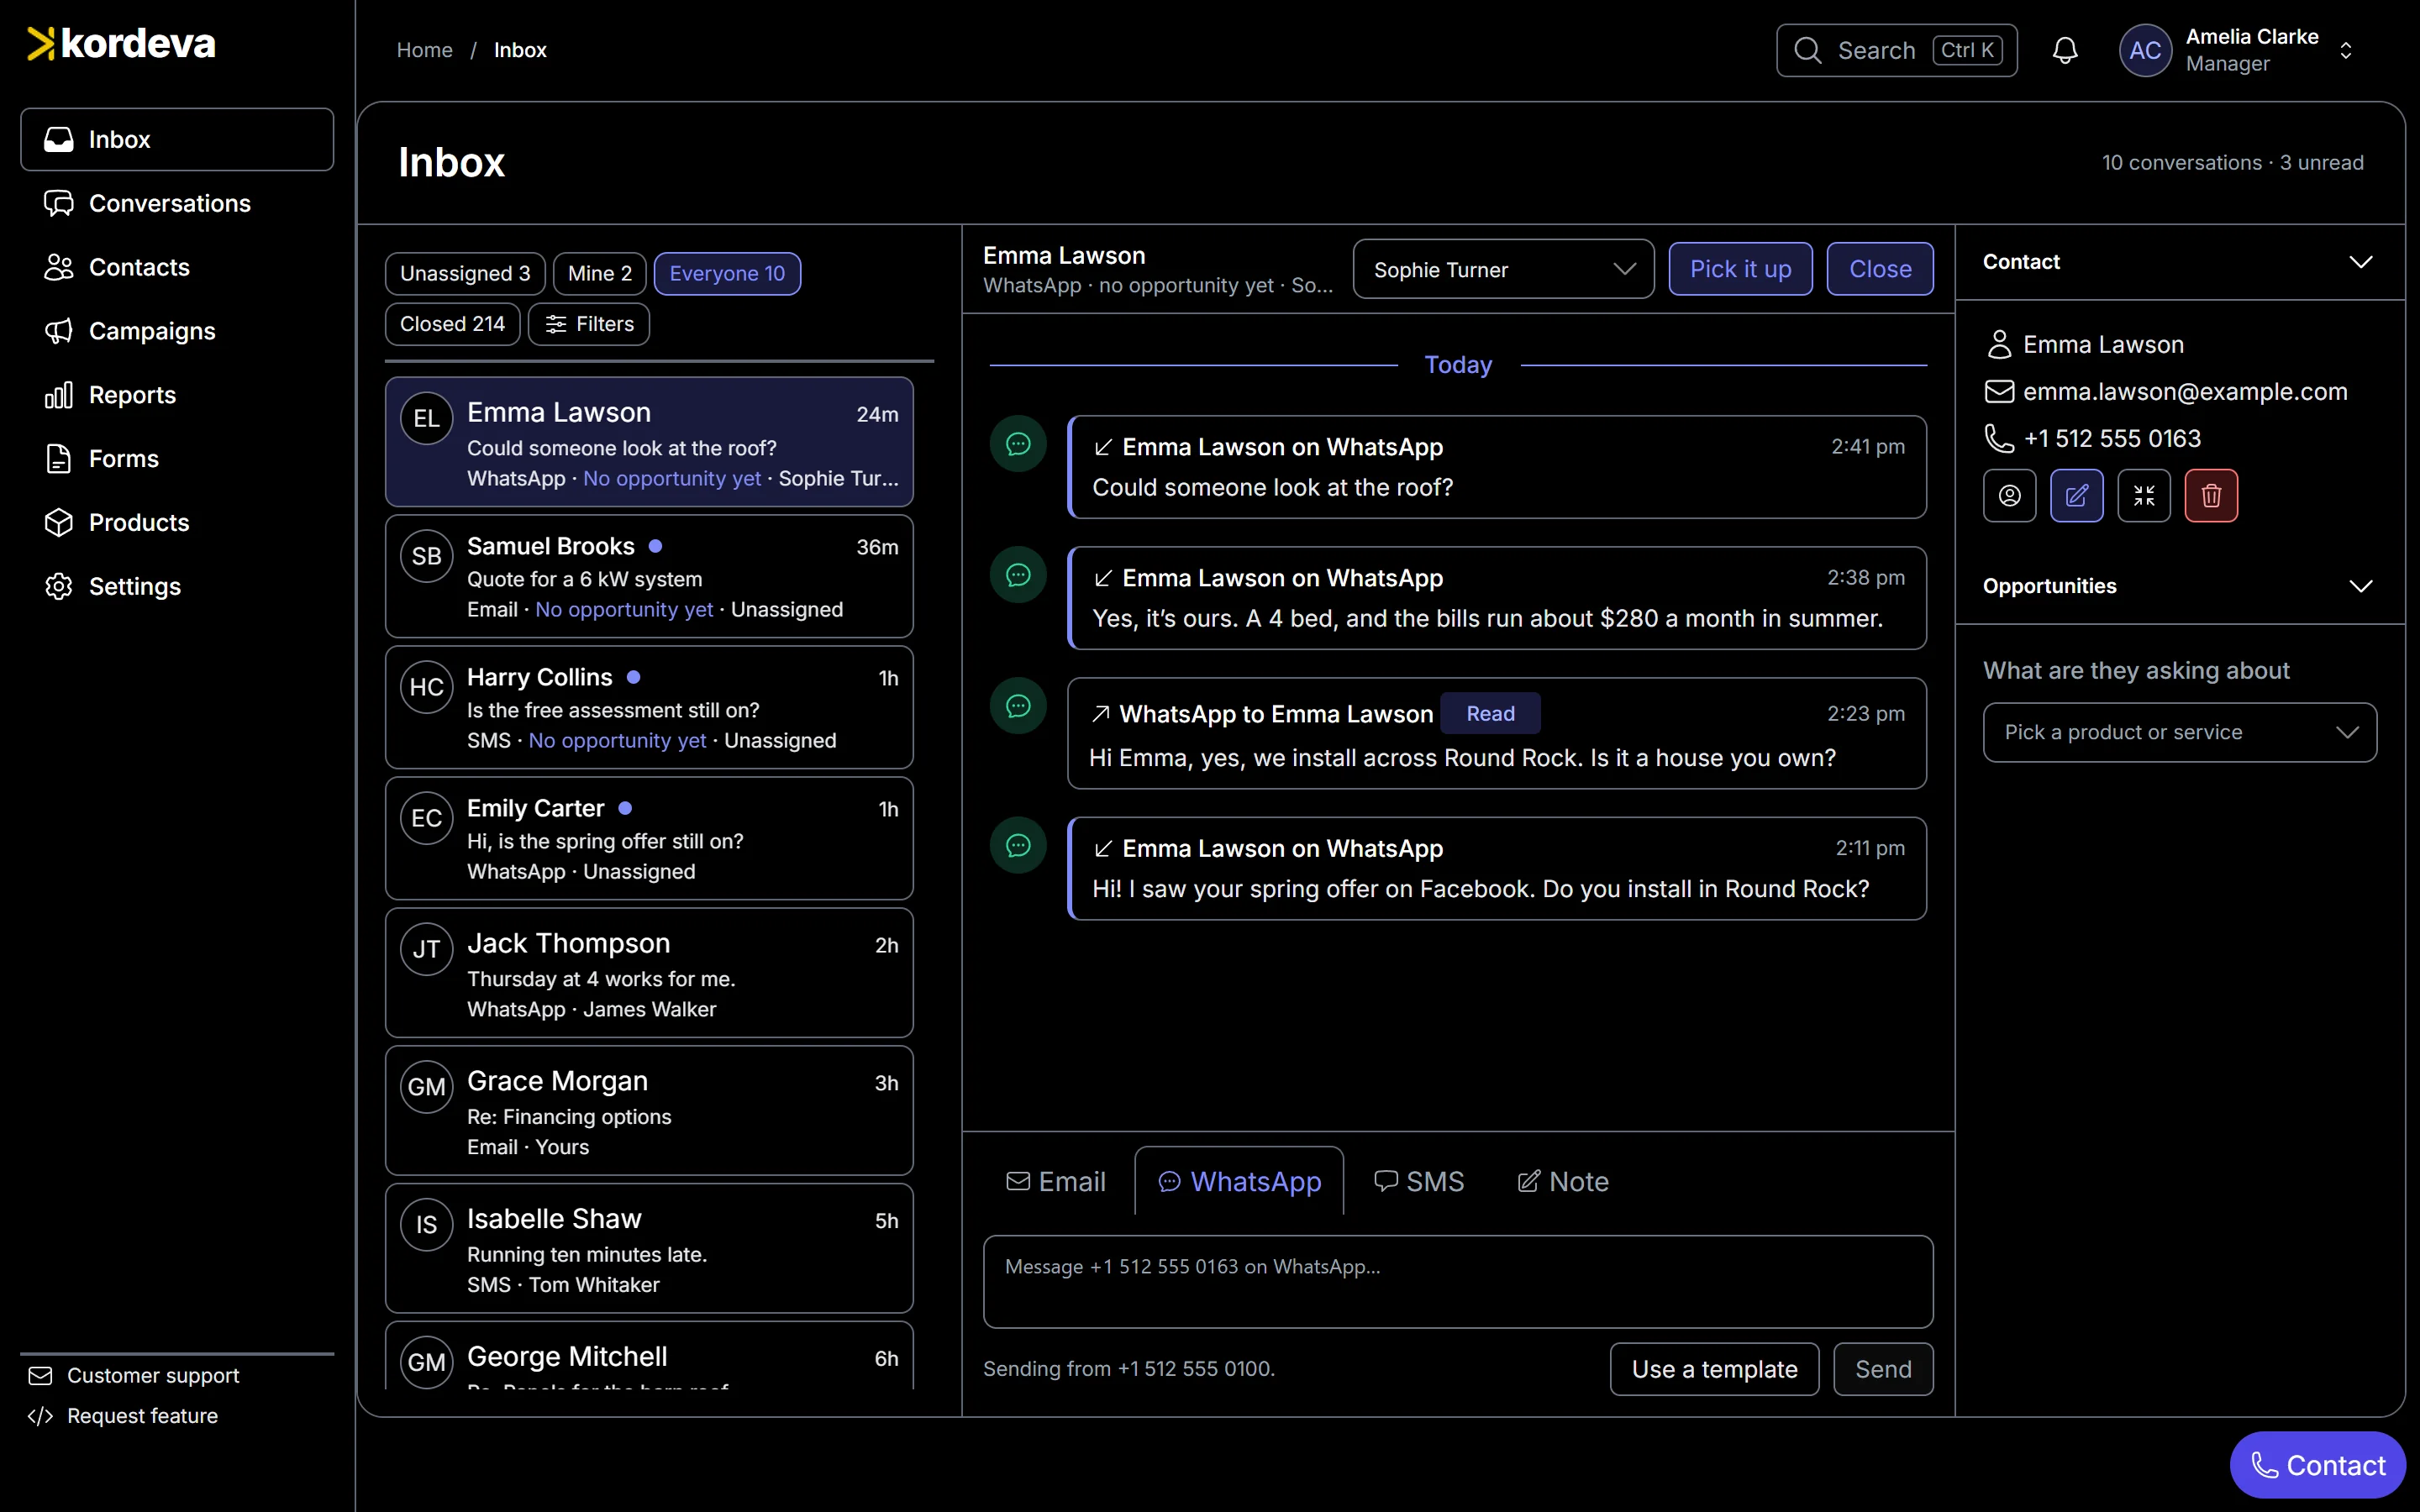Viewport: 2420px width, 1512px height.
Task: Click the AC user avatar
Action: tap(2145, 50)
